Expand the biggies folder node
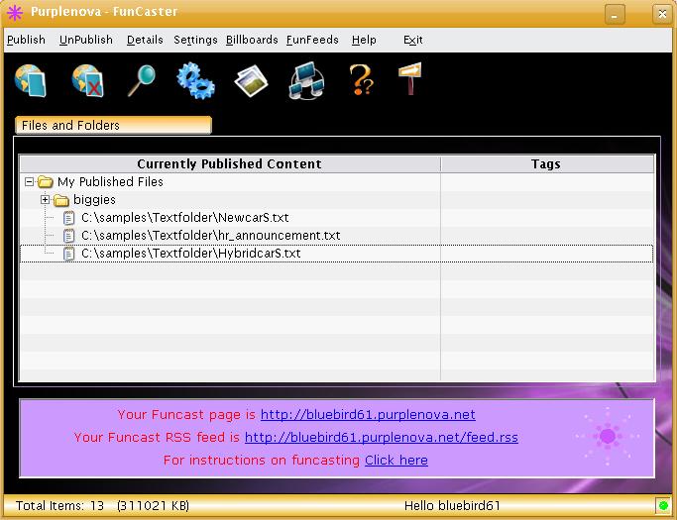 [45, 199]
